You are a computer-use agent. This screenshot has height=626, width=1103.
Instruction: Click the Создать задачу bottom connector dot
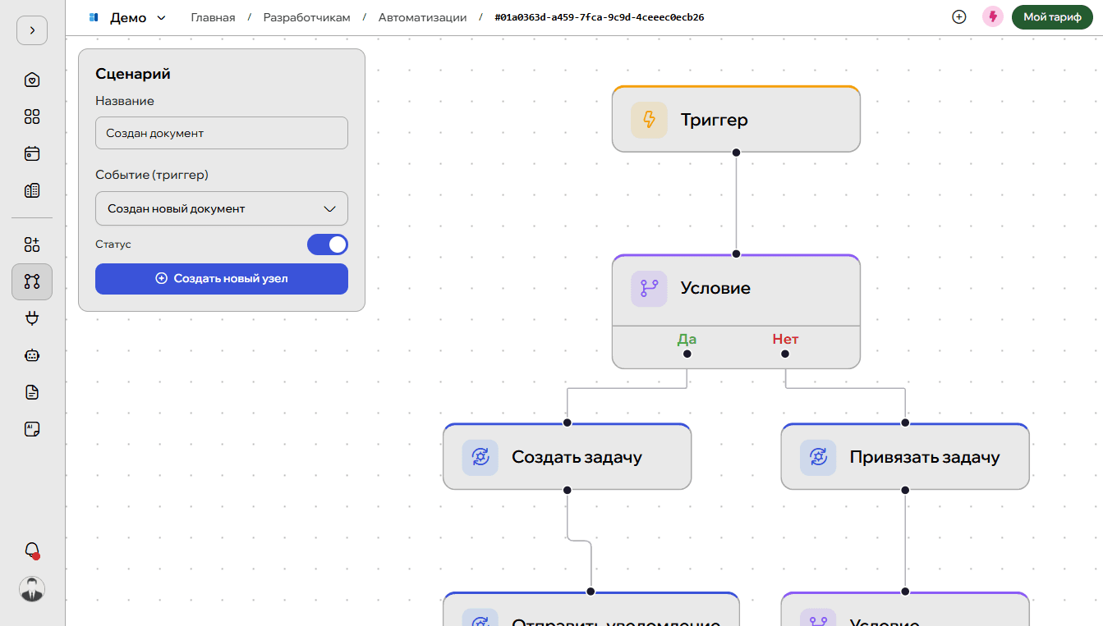[567, 490]
